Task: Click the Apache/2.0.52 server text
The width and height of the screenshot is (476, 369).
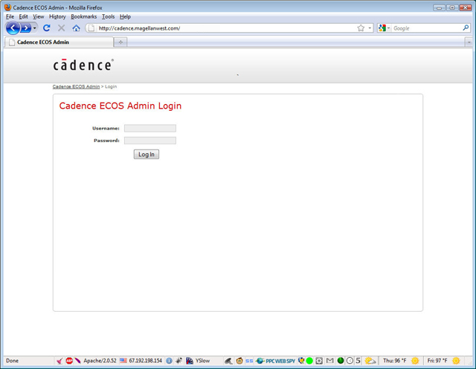Action: coord(100,361)
